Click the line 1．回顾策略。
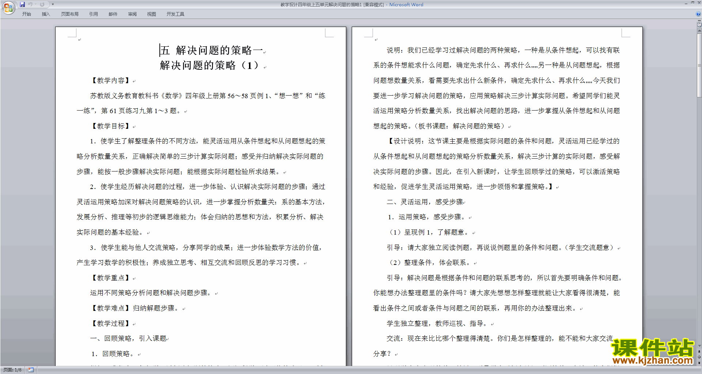 tap(114, 354)
